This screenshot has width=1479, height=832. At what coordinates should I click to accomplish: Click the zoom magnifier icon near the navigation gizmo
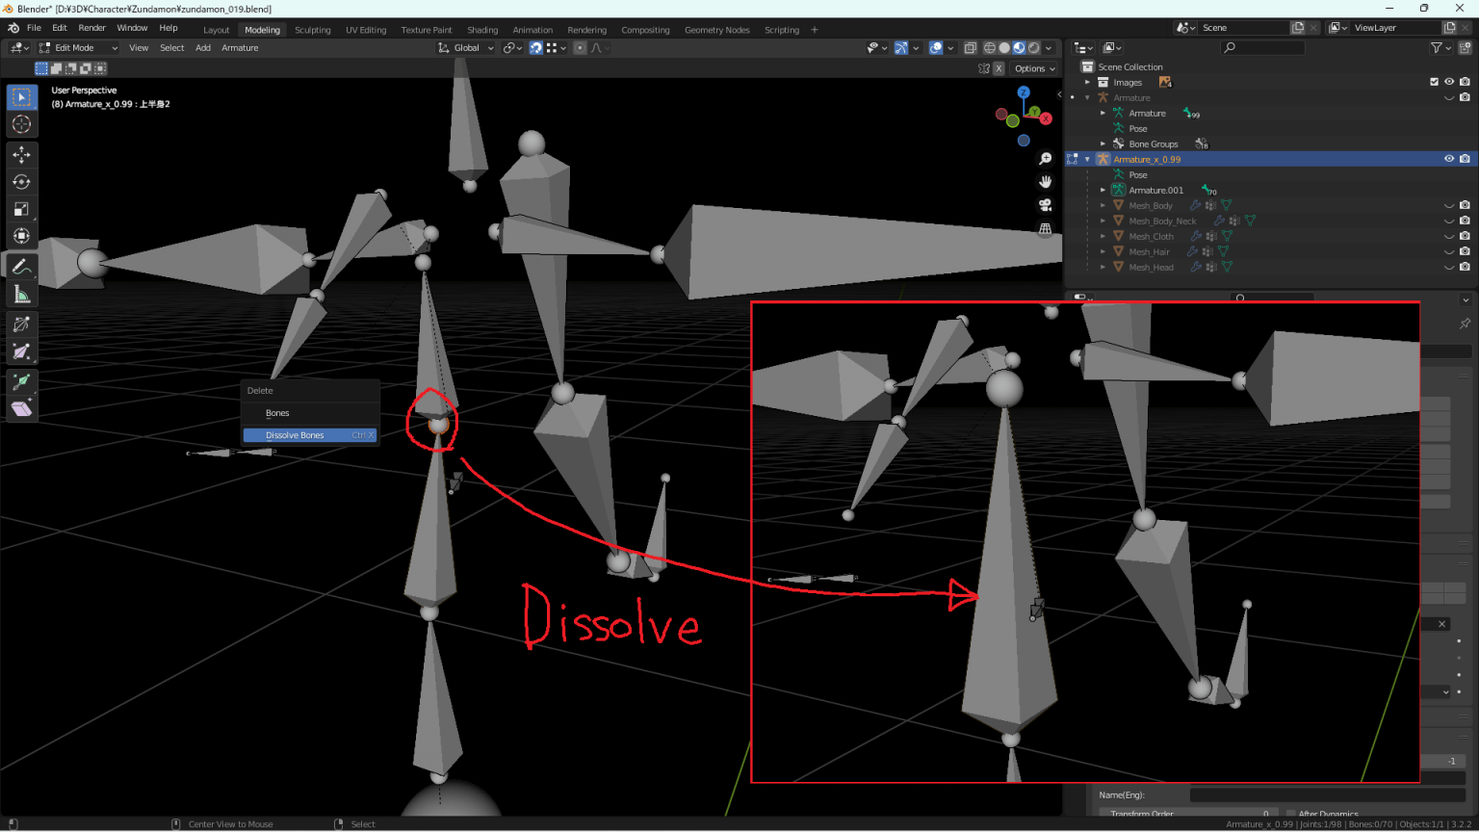[1046, 157]
